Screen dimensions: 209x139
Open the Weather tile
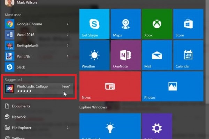94,55
